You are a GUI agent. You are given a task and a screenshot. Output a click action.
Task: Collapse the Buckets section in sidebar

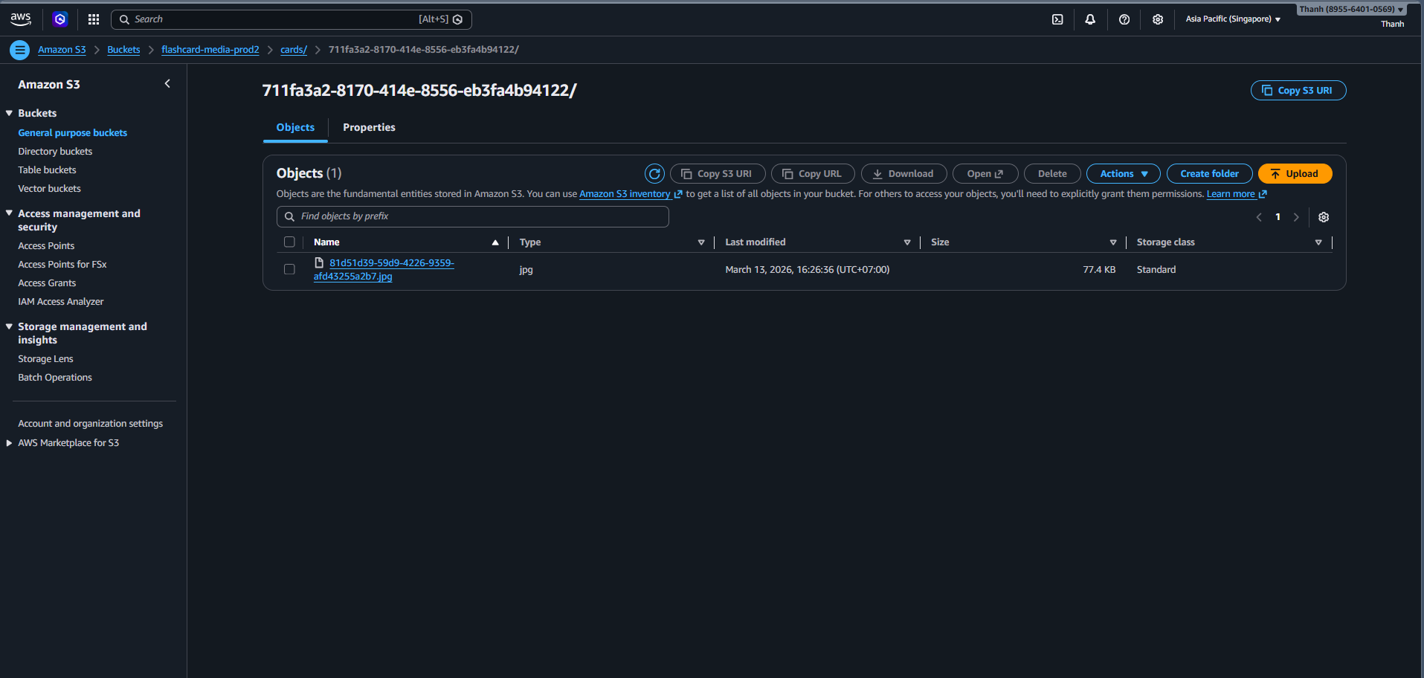coord(10,113)
